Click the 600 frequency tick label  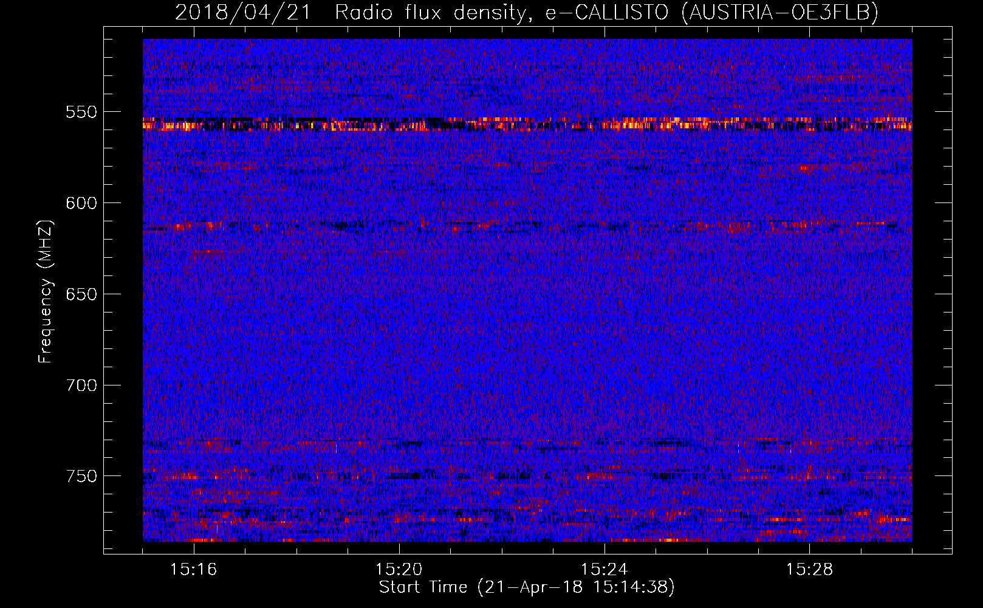click(81, 203)
